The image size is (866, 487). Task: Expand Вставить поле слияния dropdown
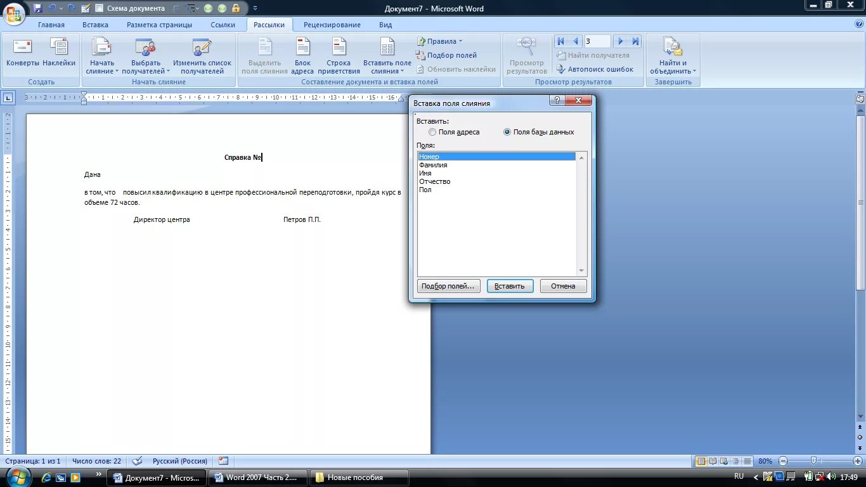pyautogui.click(x=387, y=56)
